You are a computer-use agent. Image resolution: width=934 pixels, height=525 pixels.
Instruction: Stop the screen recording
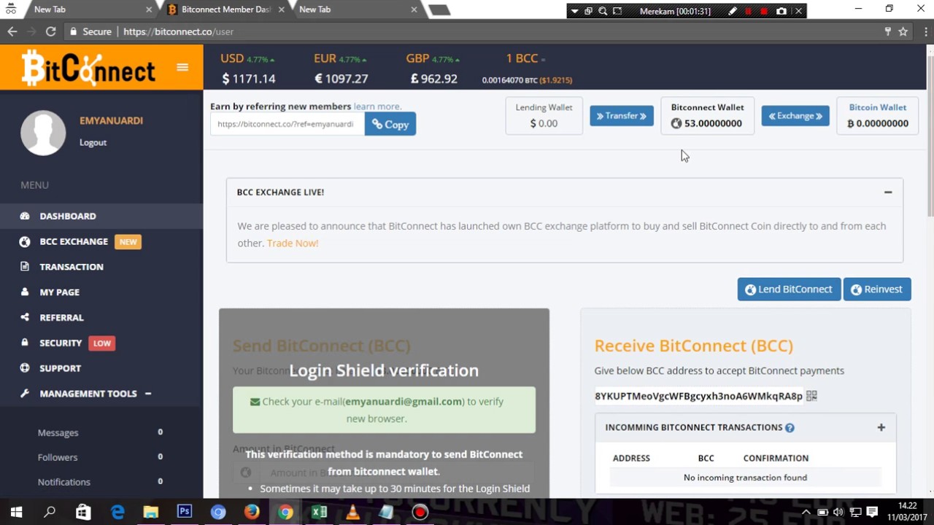[x=764, y=11]
